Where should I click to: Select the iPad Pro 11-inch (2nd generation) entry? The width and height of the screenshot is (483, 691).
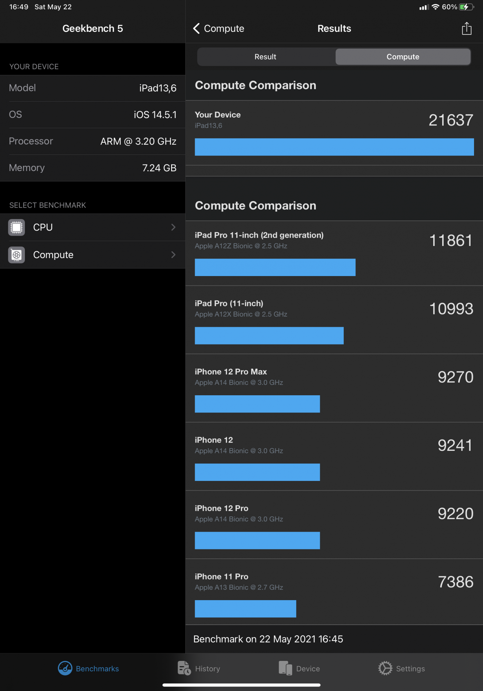(334, 253)
